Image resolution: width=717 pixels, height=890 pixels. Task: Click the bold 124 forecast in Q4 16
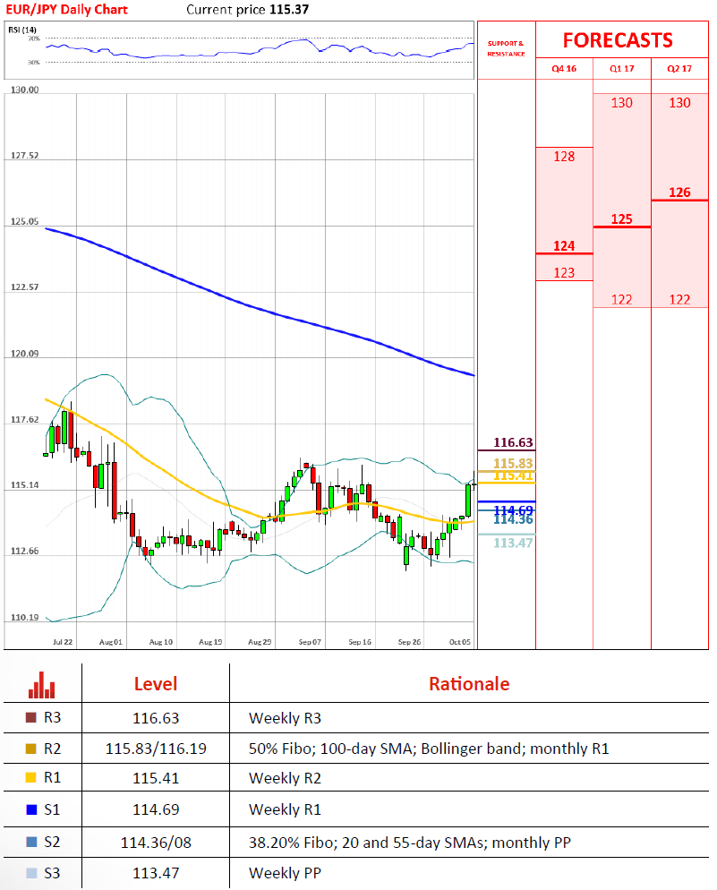564,245
